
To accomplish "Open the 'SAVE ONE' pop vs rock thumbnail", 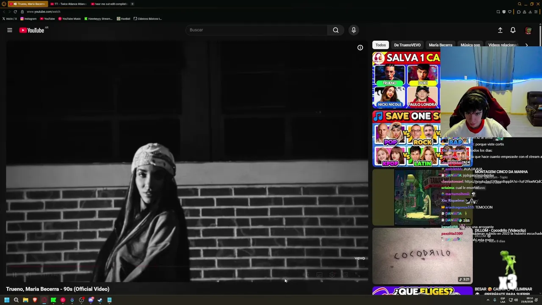I will click(x=406, y=139).
